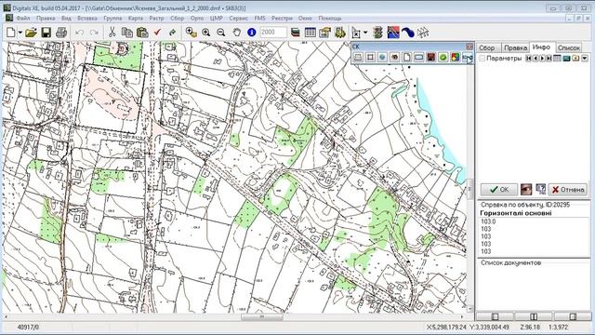Open the table grid icon in toolbar
595x335 pixels.
click(x=310, y=33)
